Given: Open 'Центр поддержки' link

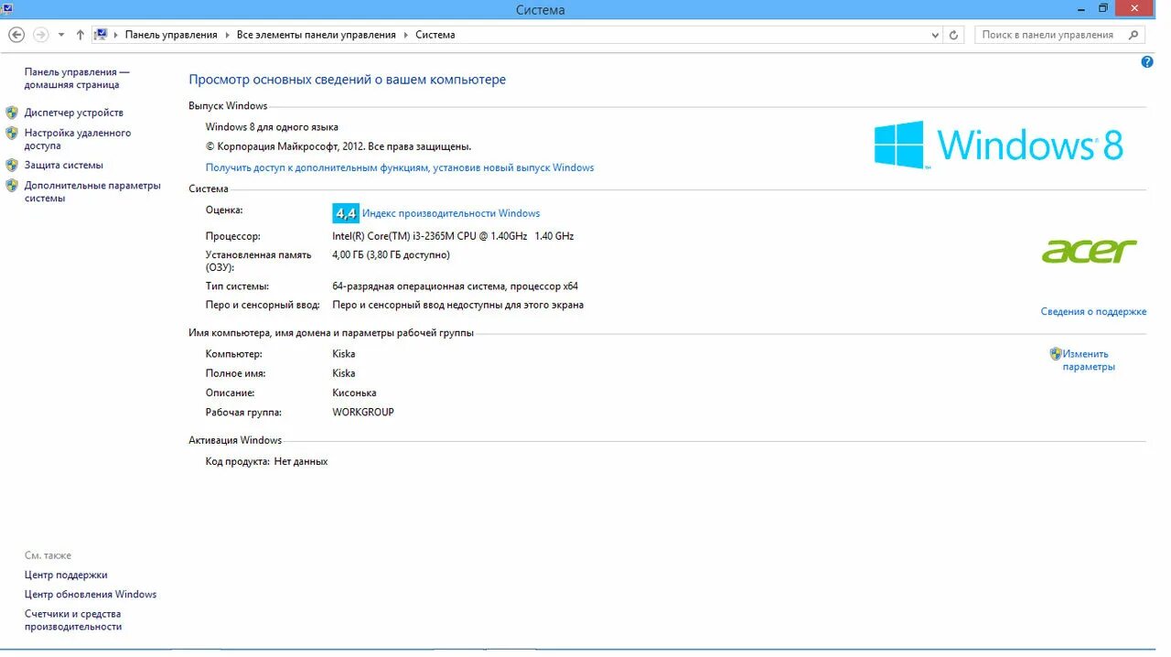Looking at the screenshot, I should click(x=66, y=576).
